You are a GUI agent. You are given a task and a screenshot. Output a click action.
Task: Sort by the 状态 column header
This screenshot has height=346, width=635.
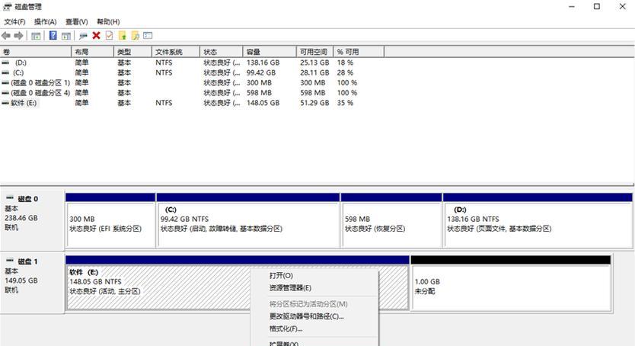point(221,52)
